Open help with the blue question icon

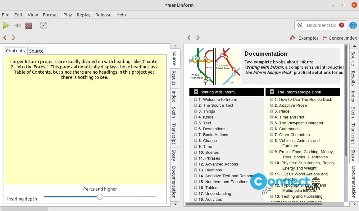click(x=353, y=25)
